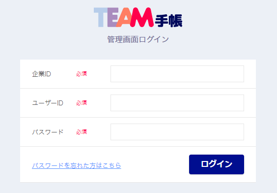Screen dimensions: 277x193
Task: Open パスワードを忘れた方はこちら link
Action: (x=77, y=165)
